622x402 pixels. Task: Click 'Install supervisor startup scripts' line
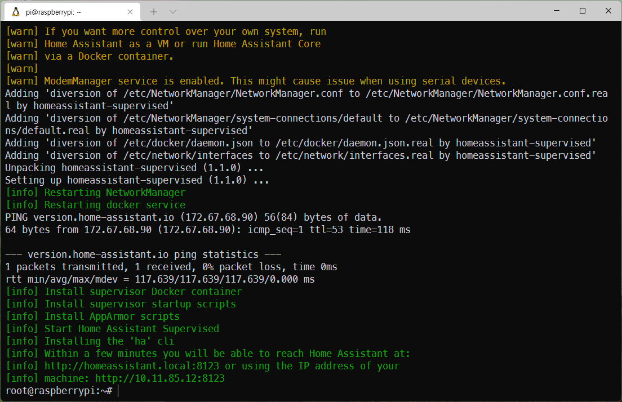pos(121,304)
